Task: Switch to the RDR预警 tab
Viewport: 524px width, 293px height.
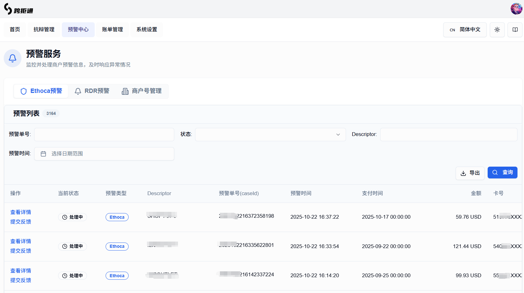Action: pyautogui.click(x=92, y=91)
